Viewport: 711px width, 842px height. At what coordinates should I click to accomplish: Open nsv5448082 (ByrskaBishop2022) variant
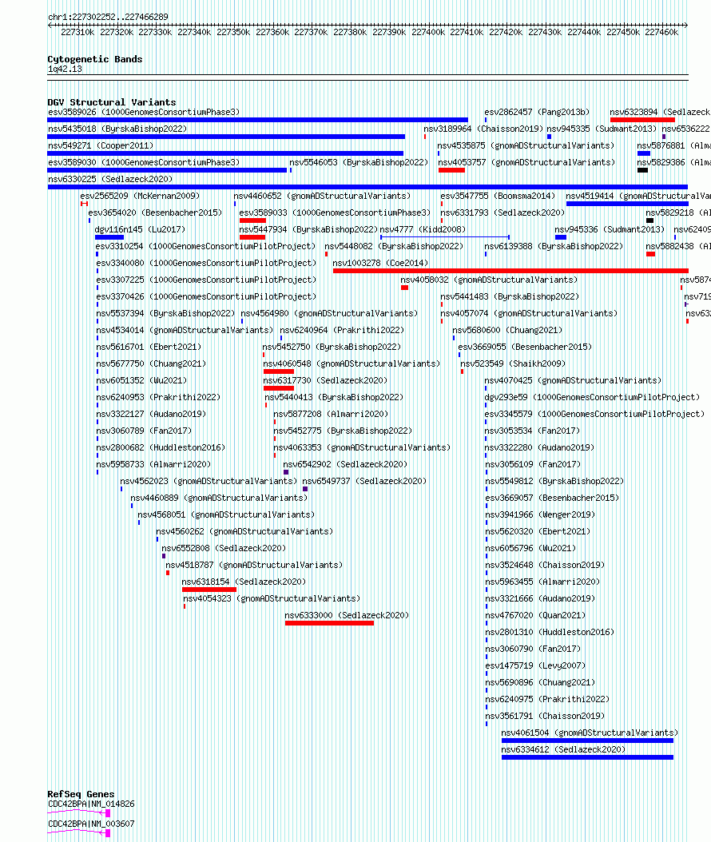(x=394, y=247)
